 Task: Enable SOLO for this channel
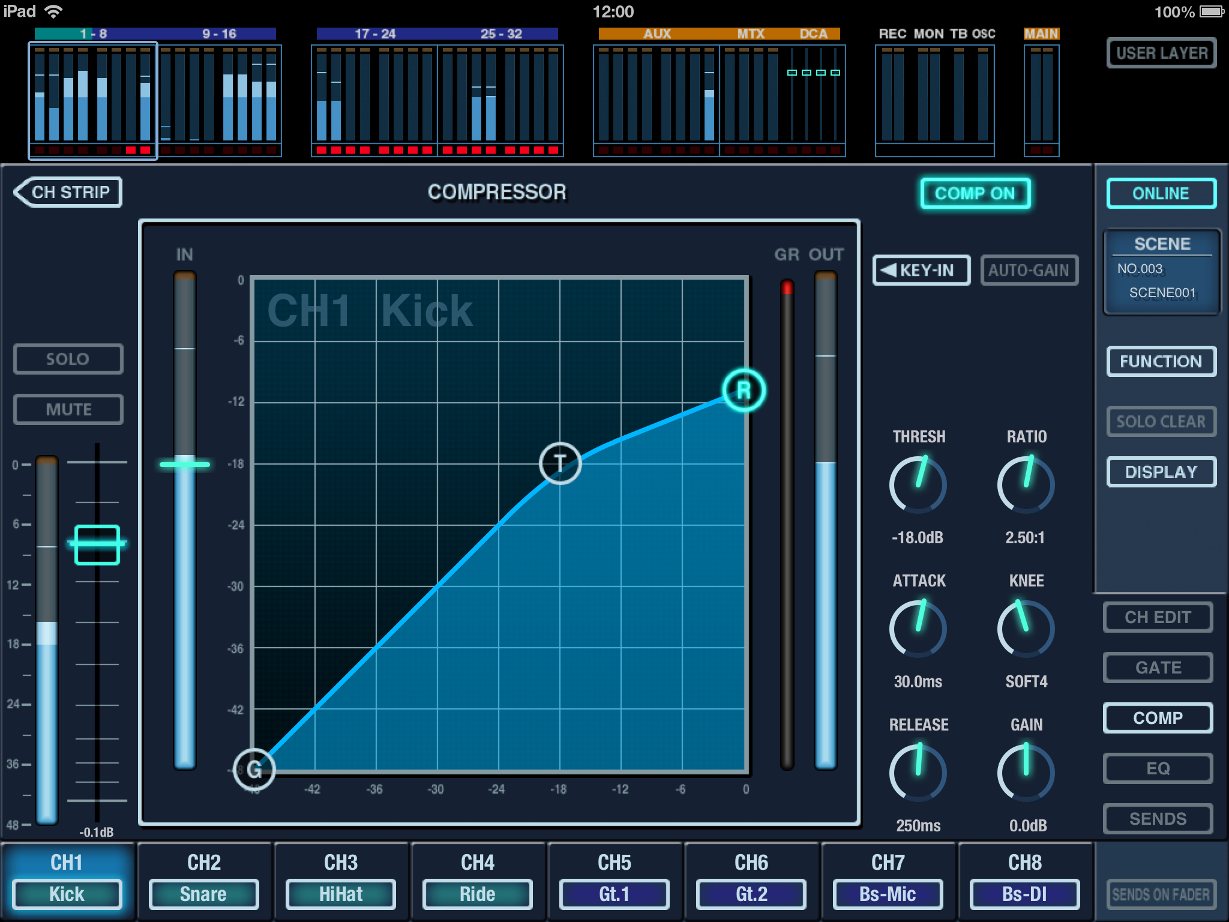click(x=68, y=359)
